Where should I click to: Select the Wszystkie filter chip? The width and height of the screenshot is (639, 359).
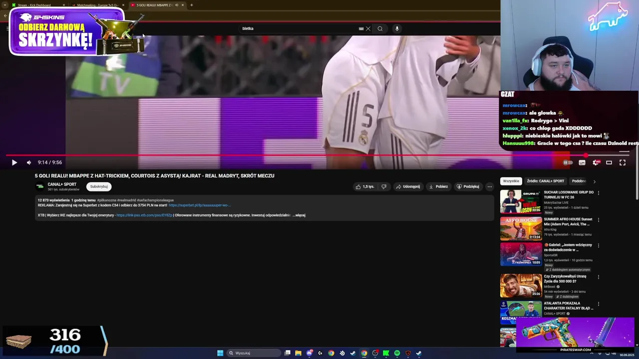511,181
